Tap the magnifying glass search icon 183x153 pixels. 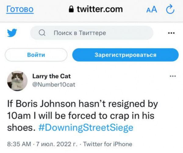(x=43, y=33)
